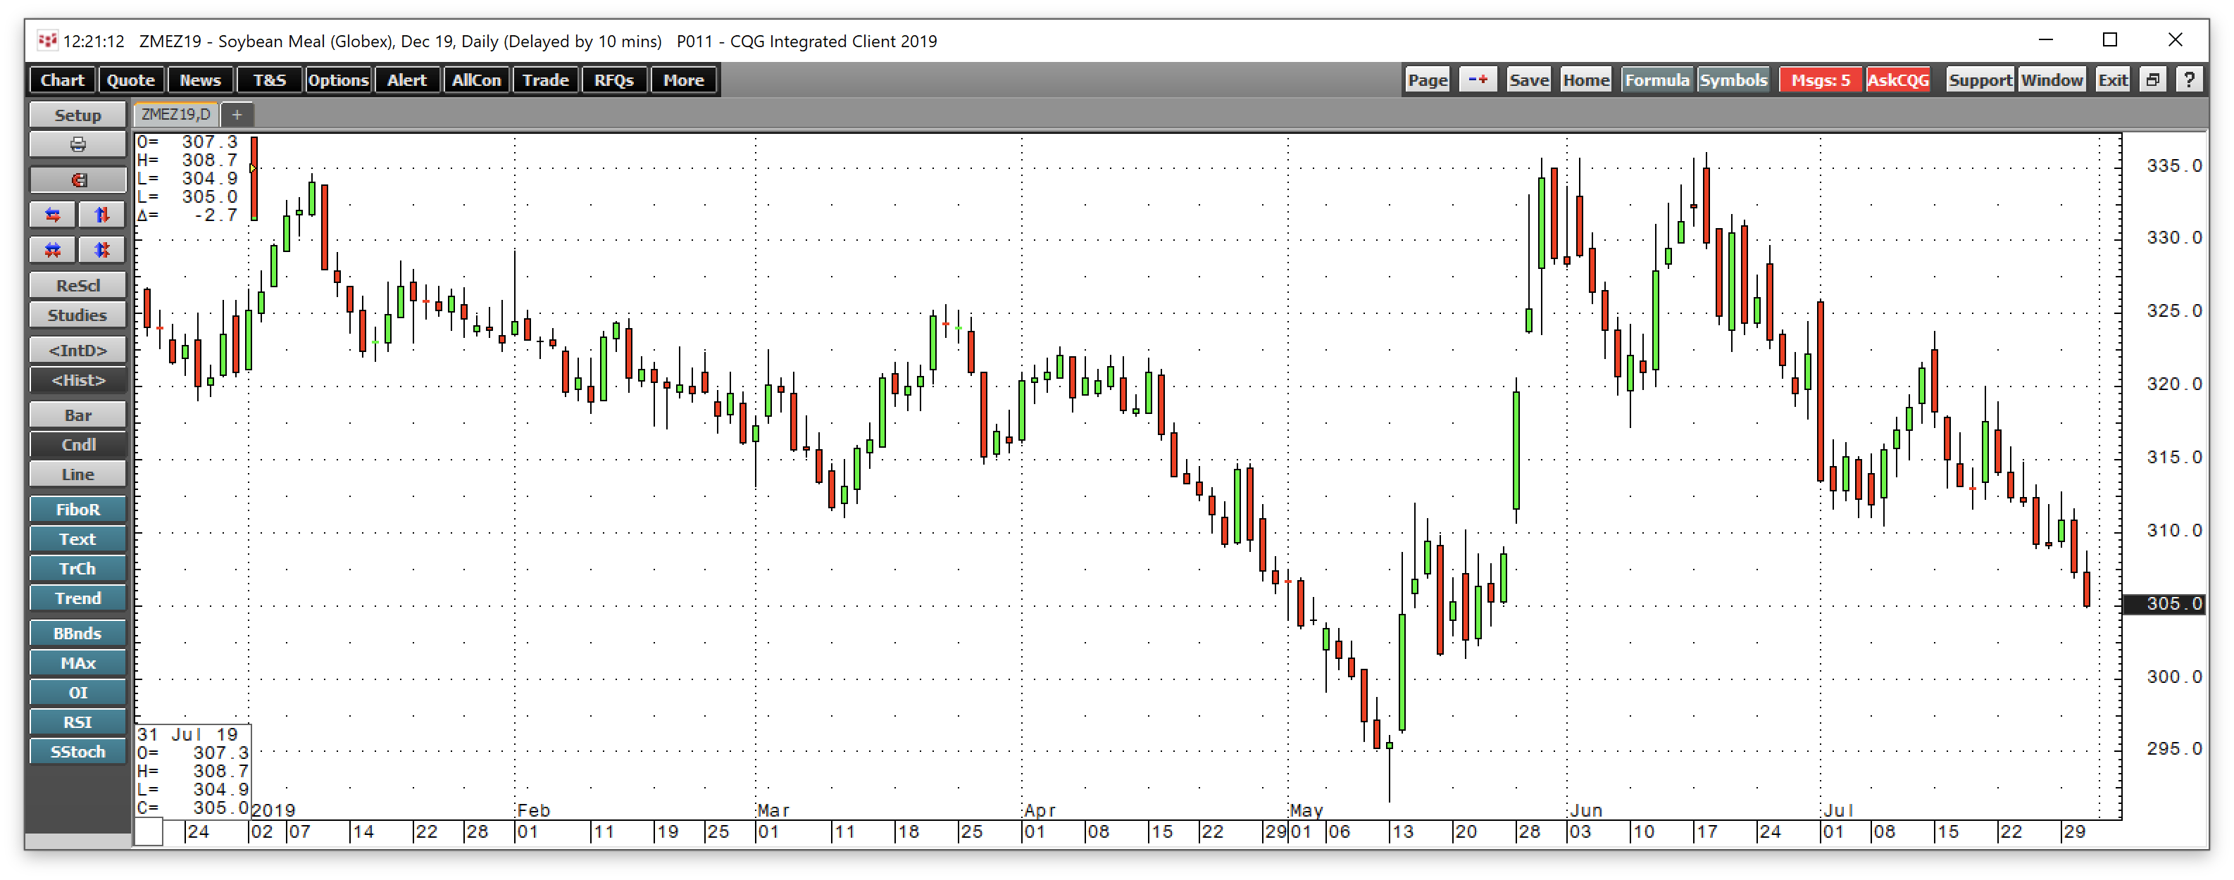The image size is (2234, 880).
Task: Open the T&S window button
Action: coord(270,80)
